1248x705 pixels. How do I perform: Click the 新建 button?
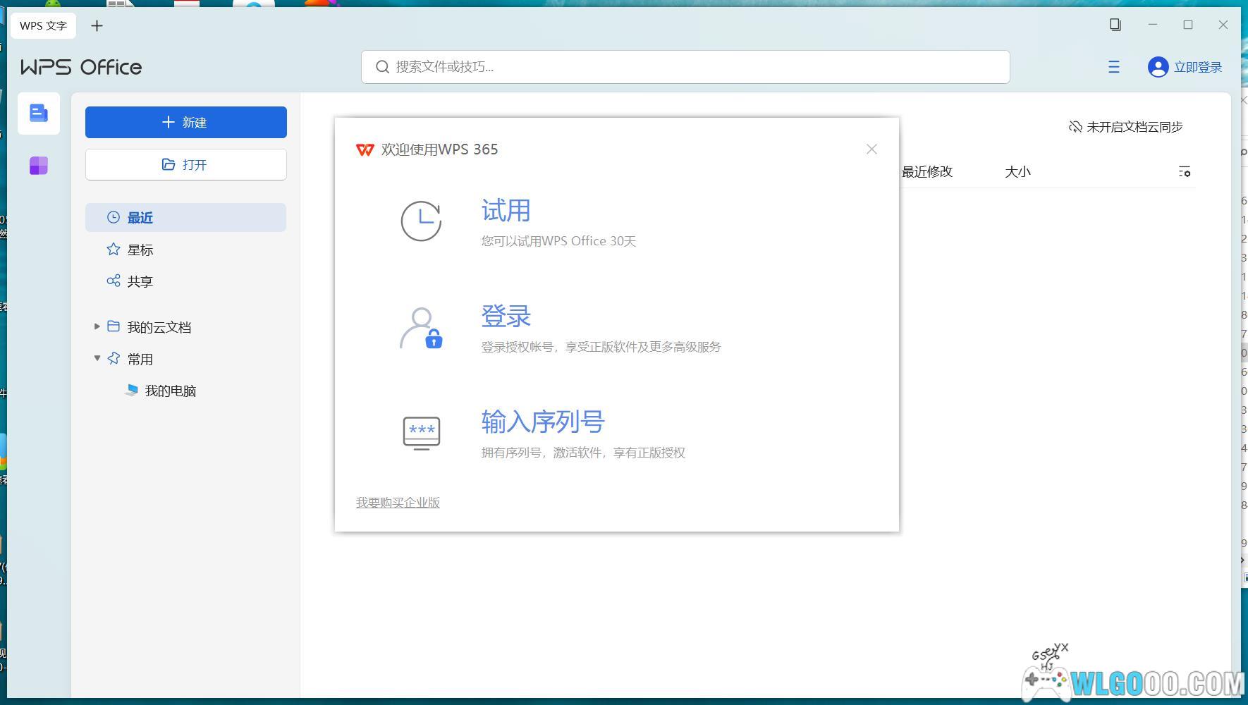185,122
